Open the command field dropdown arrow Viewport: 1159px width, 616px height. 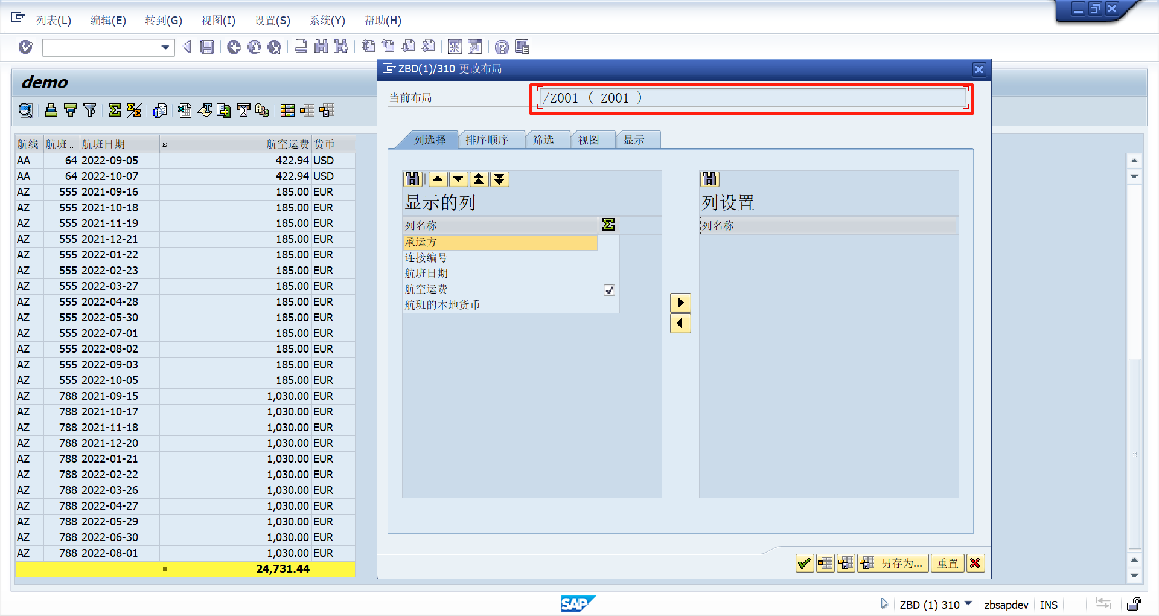(x=164, y=47)
